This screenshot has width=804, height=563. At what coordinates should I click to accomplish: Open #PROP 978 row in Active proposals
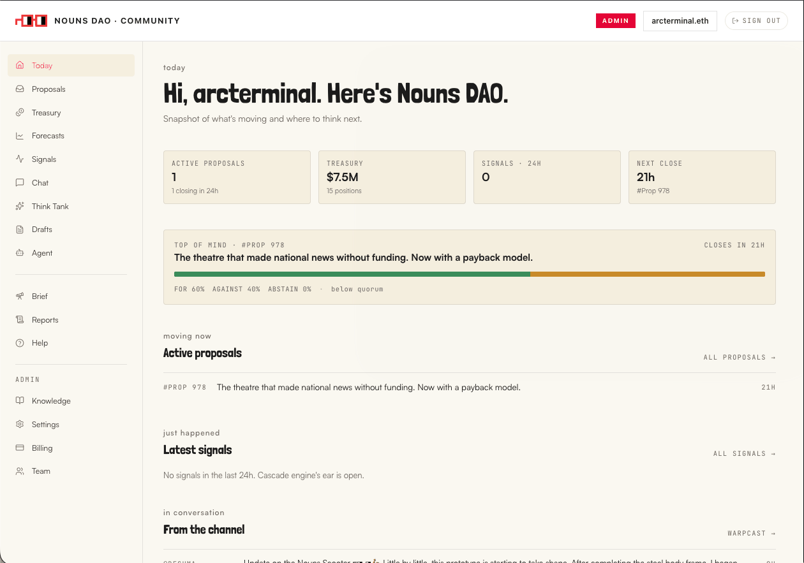coord(470,387)
